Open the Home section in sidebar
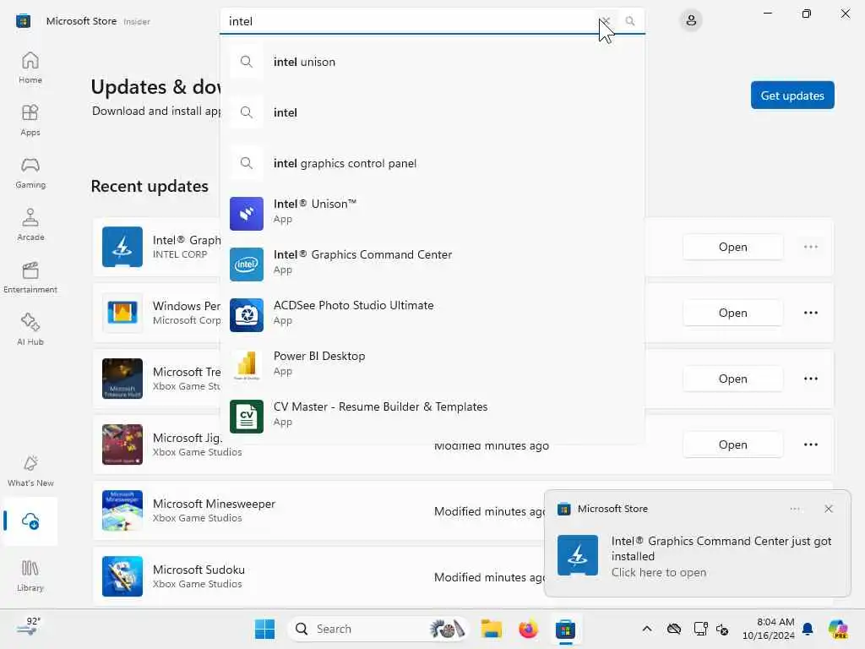The image size is (865, 649). coord(30,68)
